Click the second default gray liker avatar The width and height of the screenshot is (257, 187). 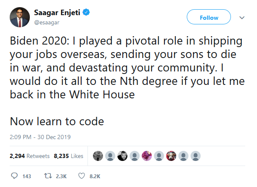(x=134, y=156)
